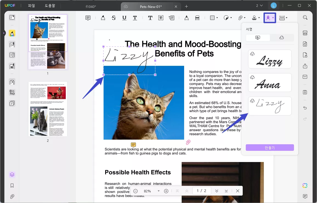Select the sticky note comment tool

point(88,18)
